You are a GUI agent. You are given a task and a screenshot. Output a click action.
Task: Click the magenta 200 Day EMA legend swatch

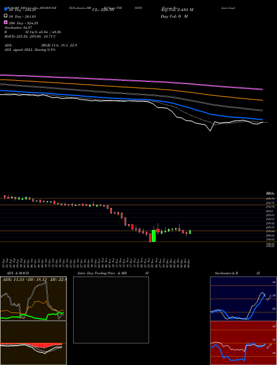(6, 22)
